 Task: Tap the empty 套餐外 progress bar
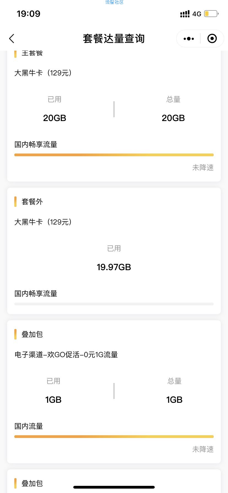tap(114, 304)
